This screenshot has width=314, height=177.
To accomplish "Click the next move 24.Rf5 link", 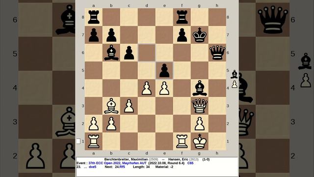I will (x=120, y=167).
